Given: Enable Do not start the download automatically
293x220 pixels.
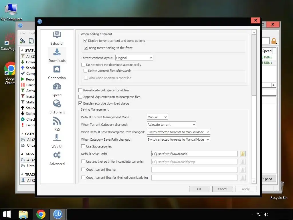Looking at the screenshot, I should [83, 65].
